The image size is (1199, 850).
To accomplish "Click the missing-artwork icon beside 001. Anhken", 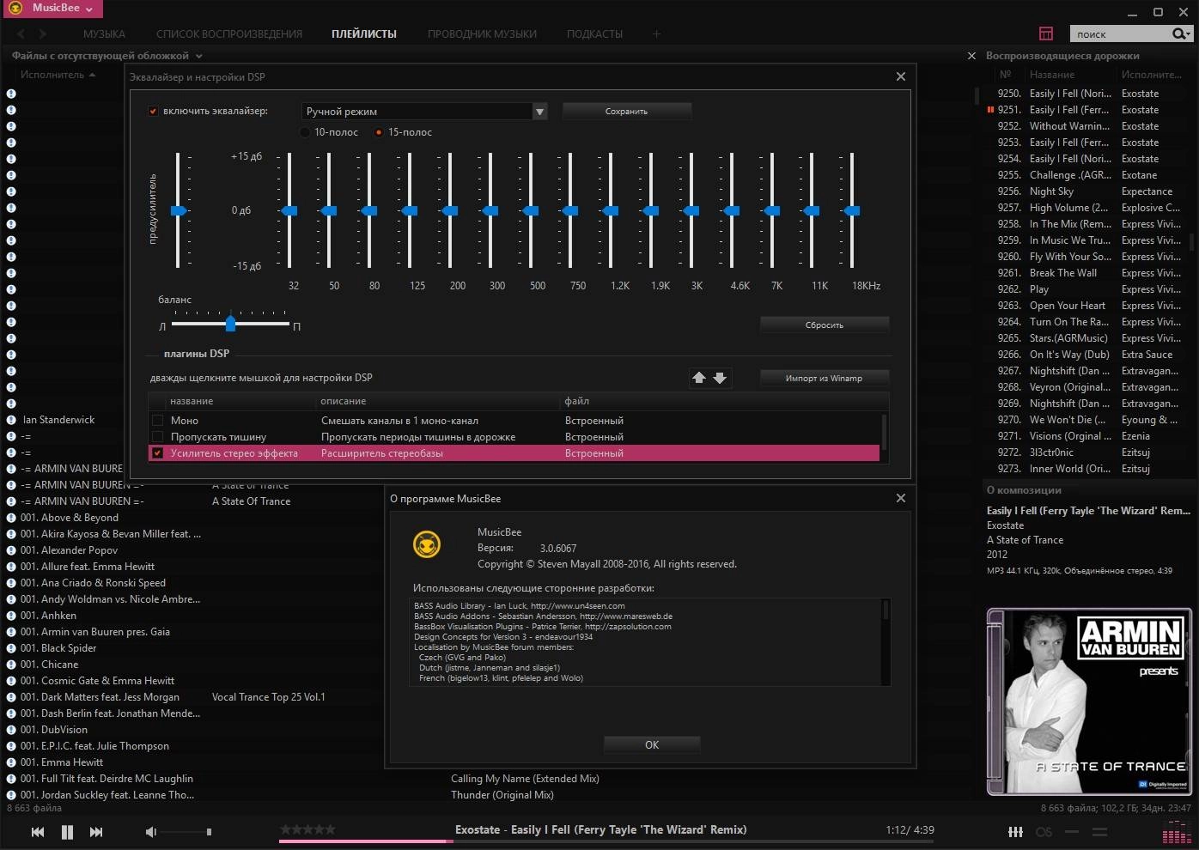I will pos(11,616).
